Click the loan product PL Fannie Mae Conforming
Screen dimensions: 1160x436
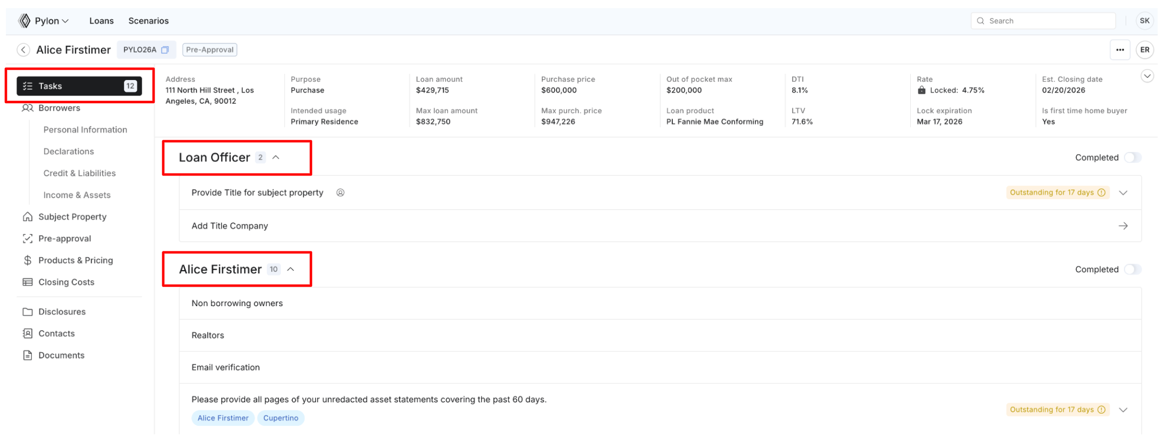pos(715,122)
